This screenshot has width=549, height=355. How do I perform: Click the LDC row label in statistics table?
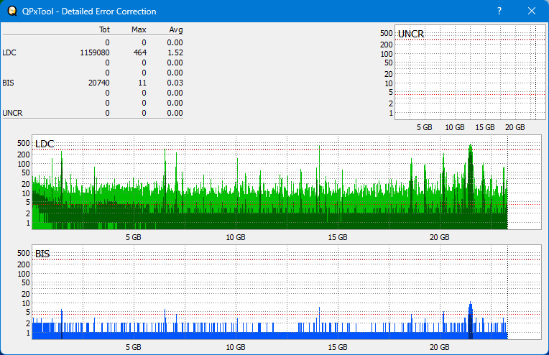tap(9, 52)
